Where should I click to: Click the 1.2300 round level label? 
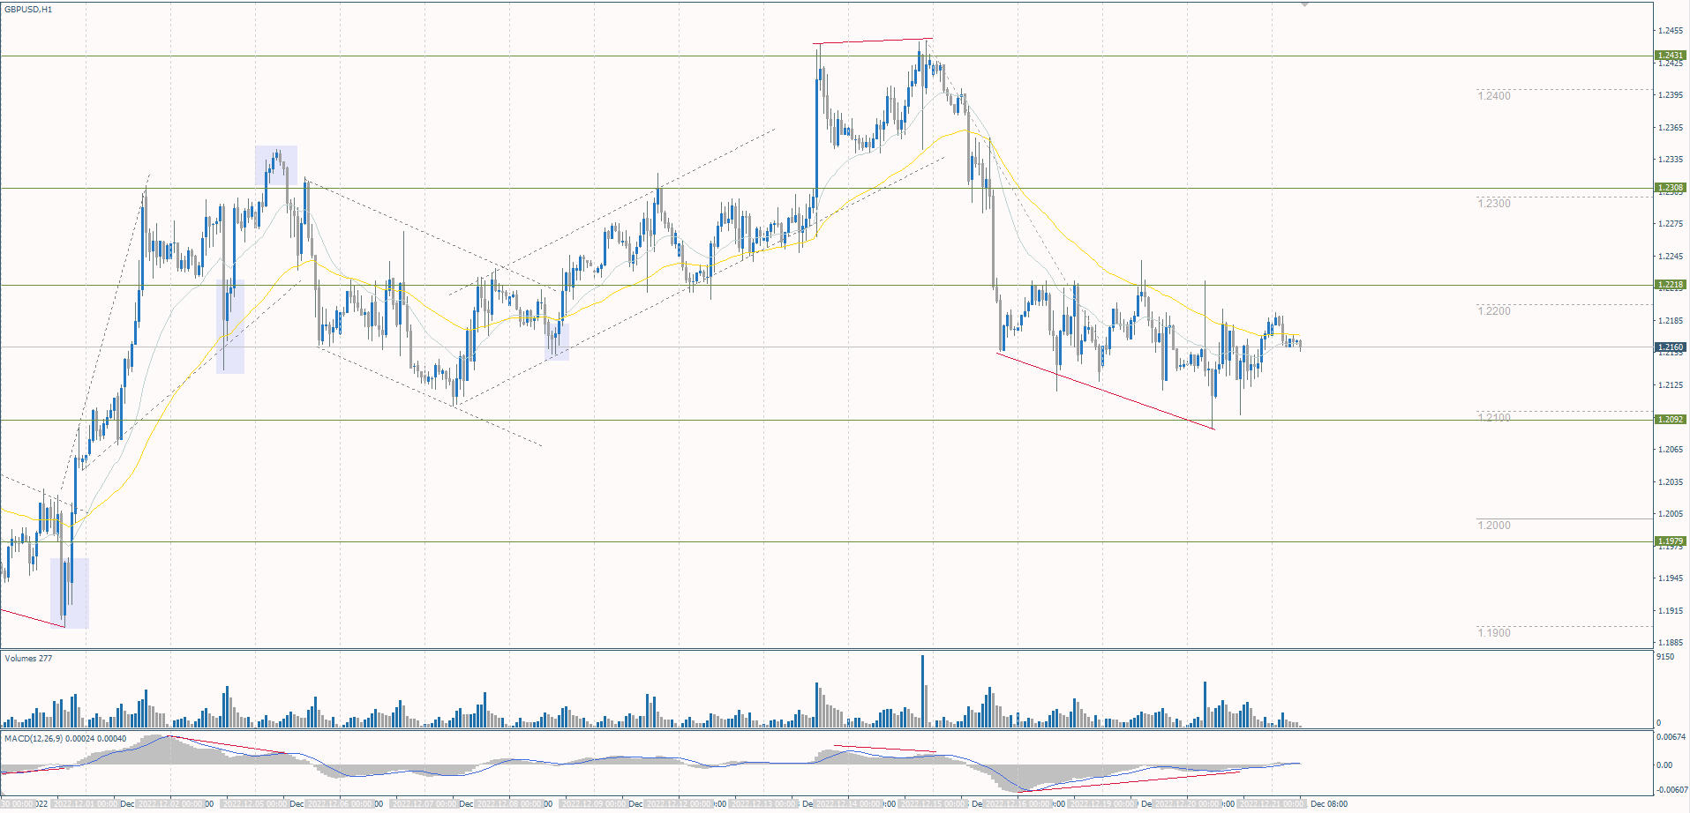pyautogui.click(x=1494, y=204)
